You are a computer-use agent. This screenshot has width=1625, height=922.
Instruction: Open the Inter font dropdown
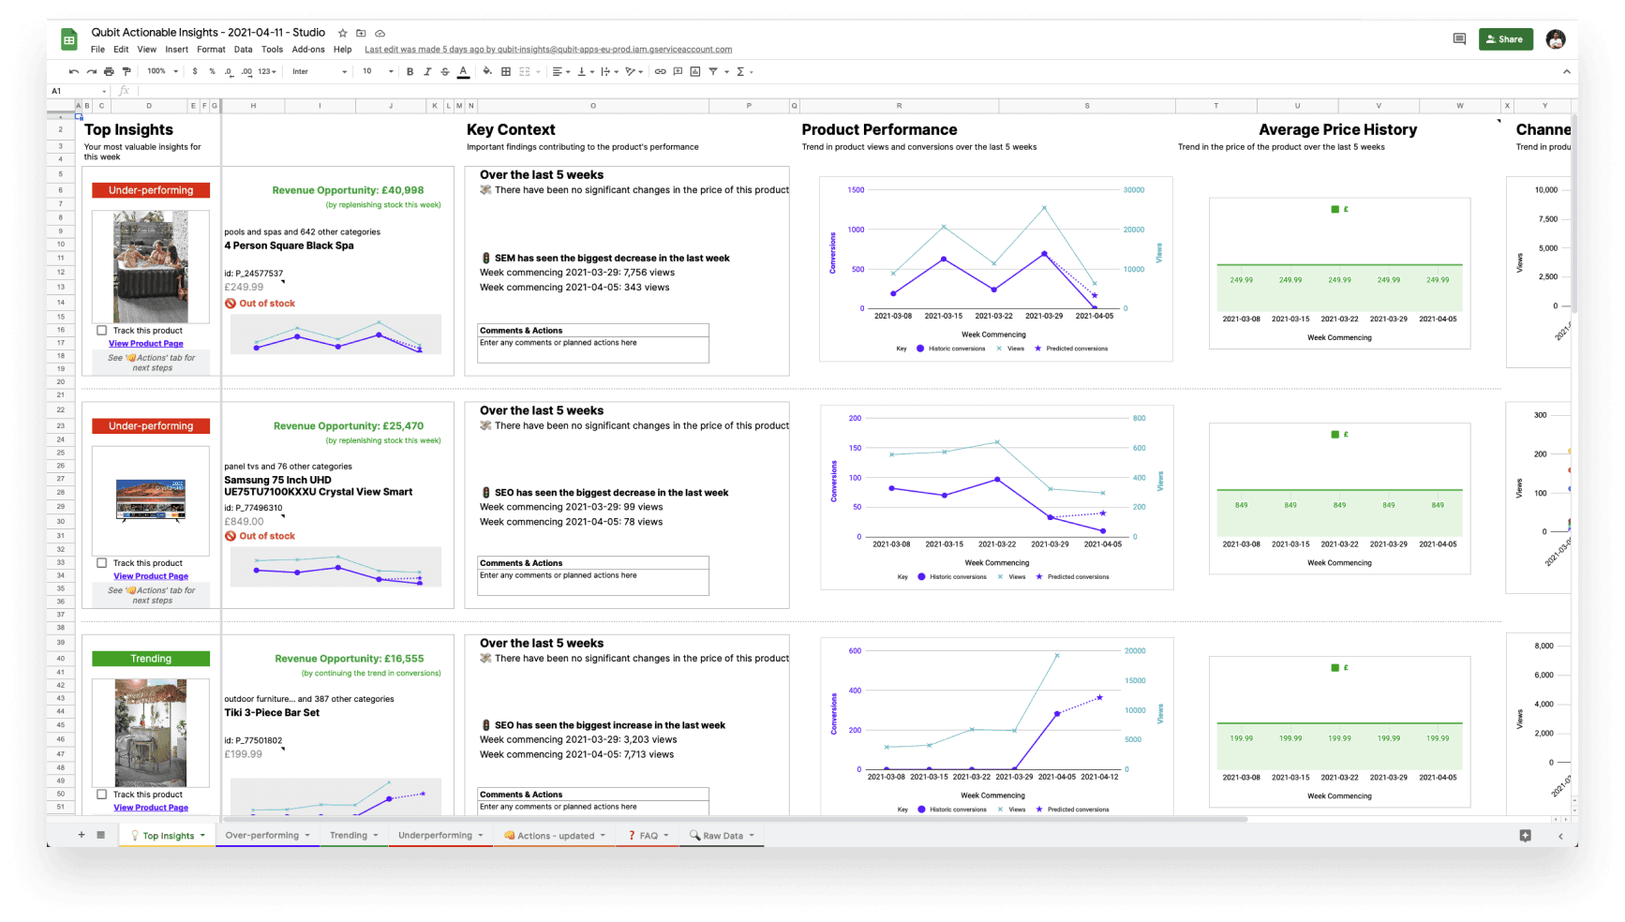tap(320, 71)
